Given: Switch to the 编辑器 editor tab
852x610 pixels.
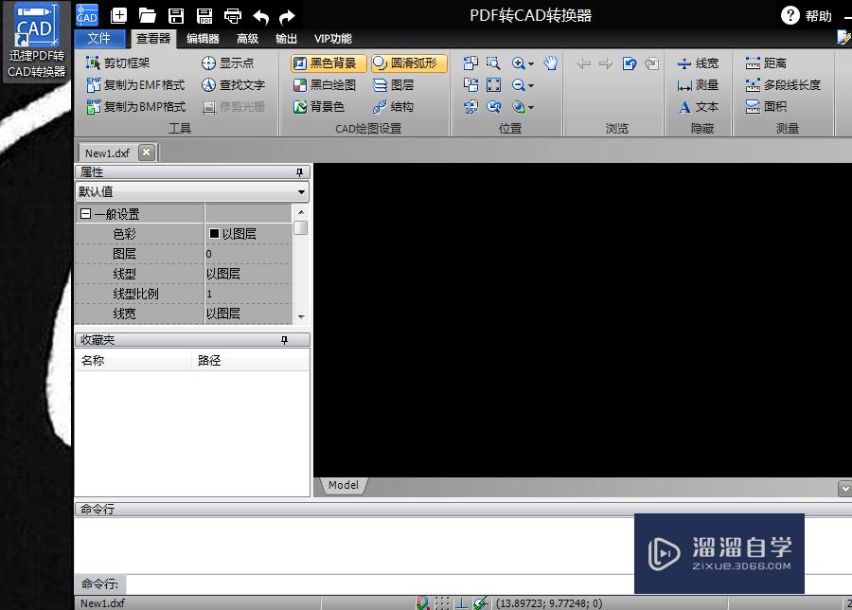Looking at the screenshot, I should point(203,39).
